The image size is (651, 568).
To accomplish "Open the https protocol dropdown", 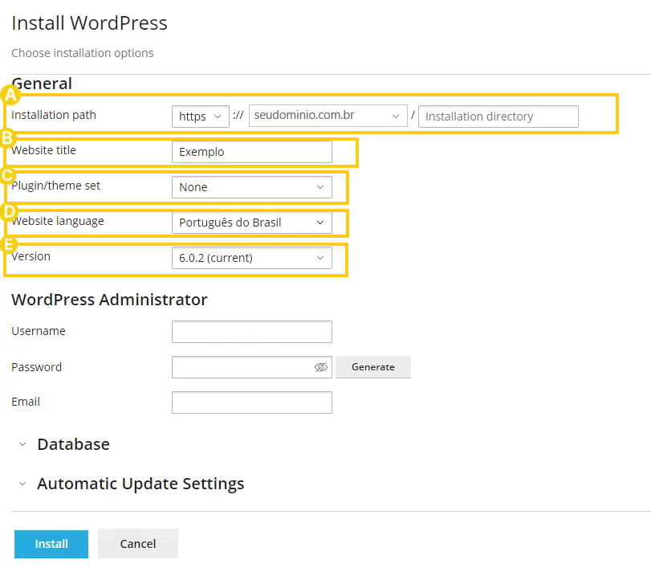I will pos(201,116).
